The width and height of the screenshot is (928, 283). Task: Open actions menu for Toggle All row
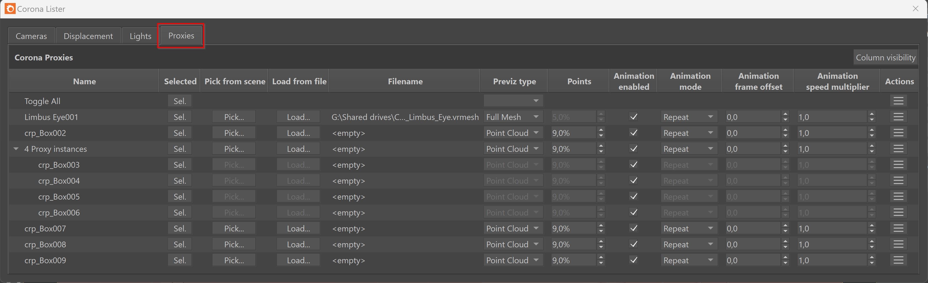[898, 101]
